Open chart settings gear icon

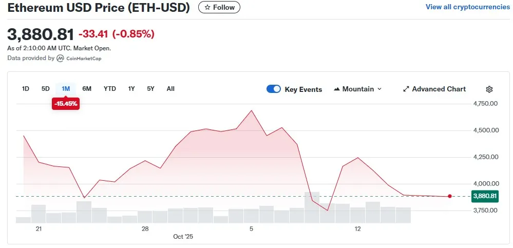[489, 89]
